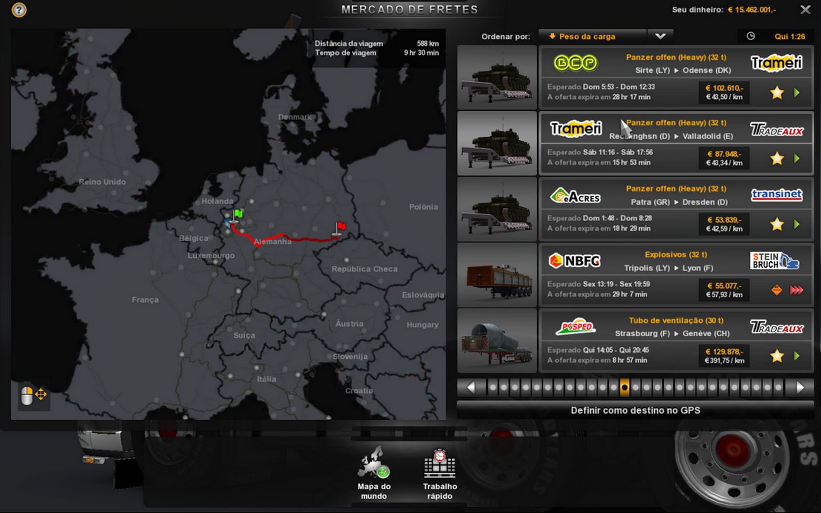
Task: Select the Recklinghsn to Valladolid job entry
Action: pyautogui.click(x=675, y=143)
